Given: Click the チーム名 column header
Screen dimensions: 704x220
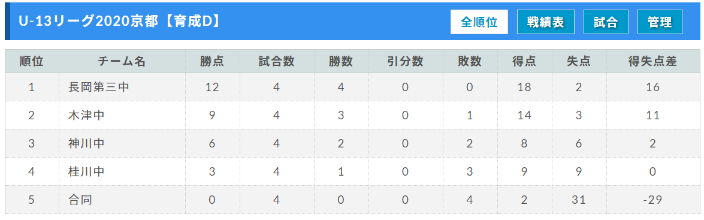Looking at the screenshot, I should (122, 62).
